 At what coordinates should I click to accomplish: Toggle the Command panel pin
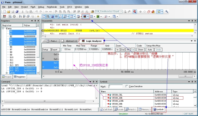pos(93,82)
